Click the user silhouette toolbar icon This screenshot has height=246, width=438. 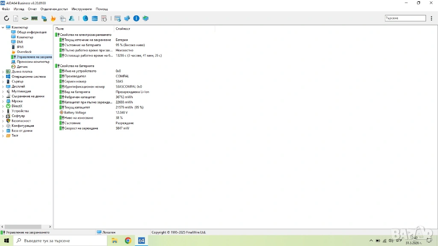72,18
